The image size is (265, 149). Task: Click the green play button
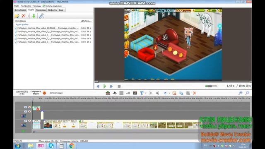(105, 86)
